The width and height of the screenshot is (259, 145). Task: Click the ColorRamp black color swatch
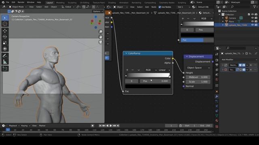point(148,86)
